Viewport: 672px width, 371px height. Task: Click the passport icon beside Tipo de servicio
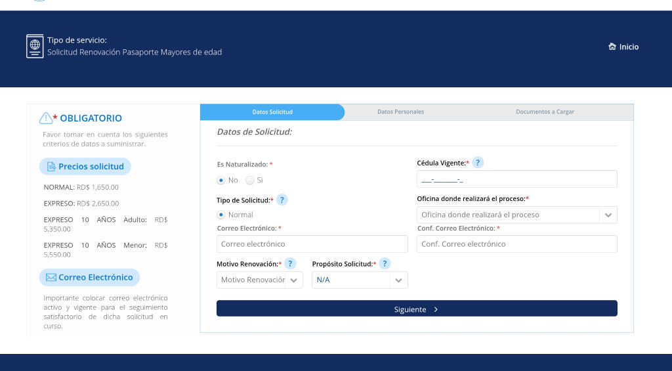(x=35, y=46)
